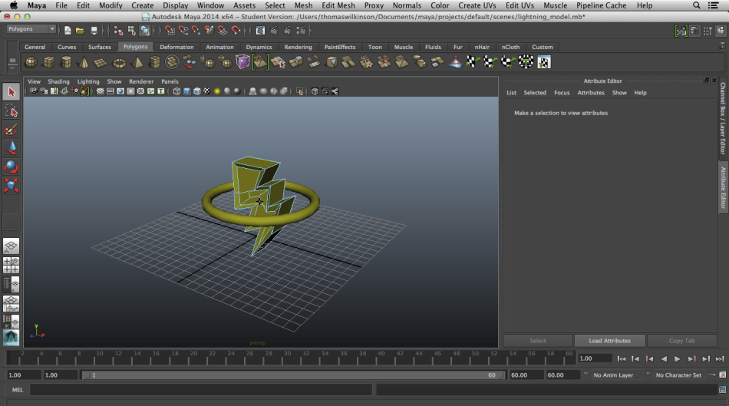The image size is (729, 406).
Task: Click the purple lattice cube shelf icon
Action: (x=242, y=62)
